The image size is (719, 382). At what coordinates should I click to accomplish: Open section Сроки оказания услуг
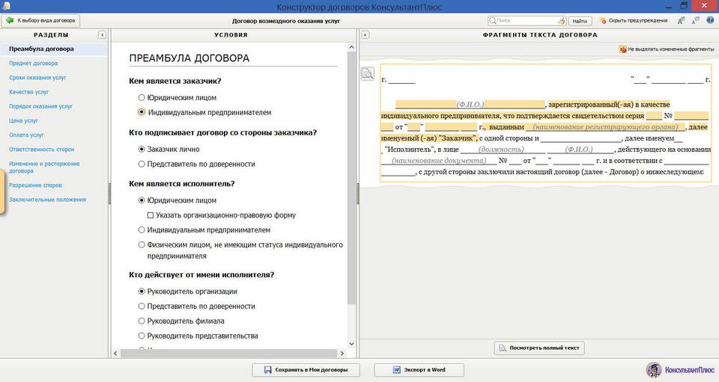[37, 78]
